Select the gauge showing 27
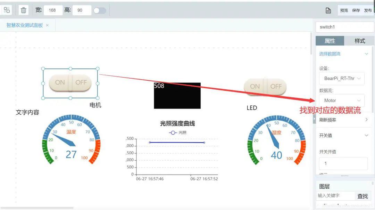Image resolution: width=375 pixels, height=210 pixels. click(71, 140)
